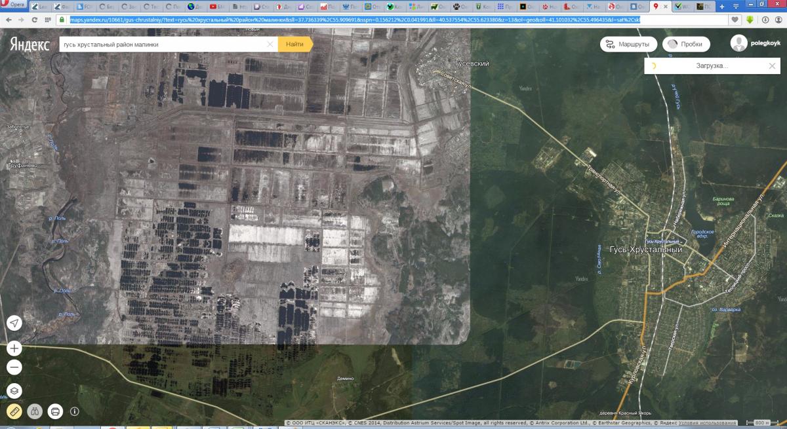Open the map info icon
The height and width of the screenshot is (429, 787).
75,411
